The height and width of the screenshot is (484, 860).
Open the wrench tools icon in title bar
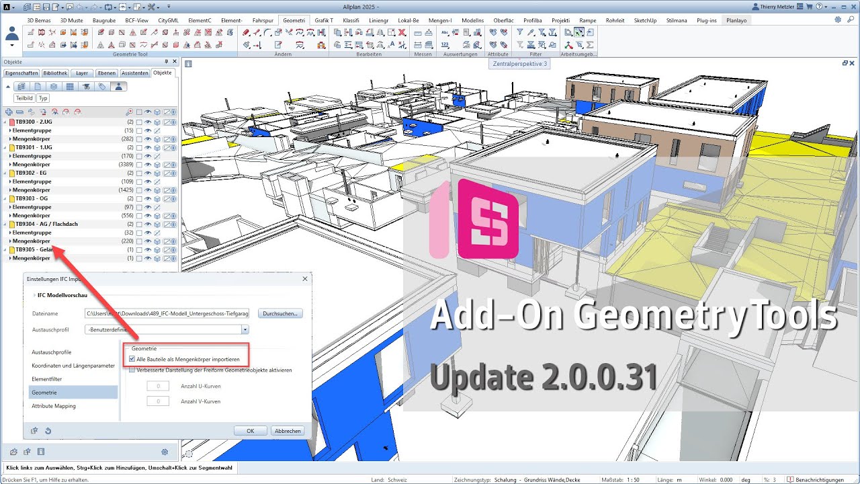(x=151, y=7)
